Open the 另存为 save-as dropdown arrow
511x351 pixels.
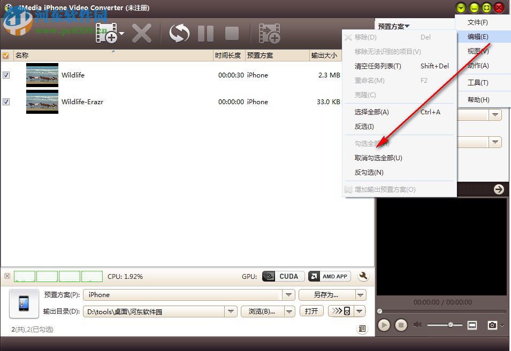[x=361, y=294]
